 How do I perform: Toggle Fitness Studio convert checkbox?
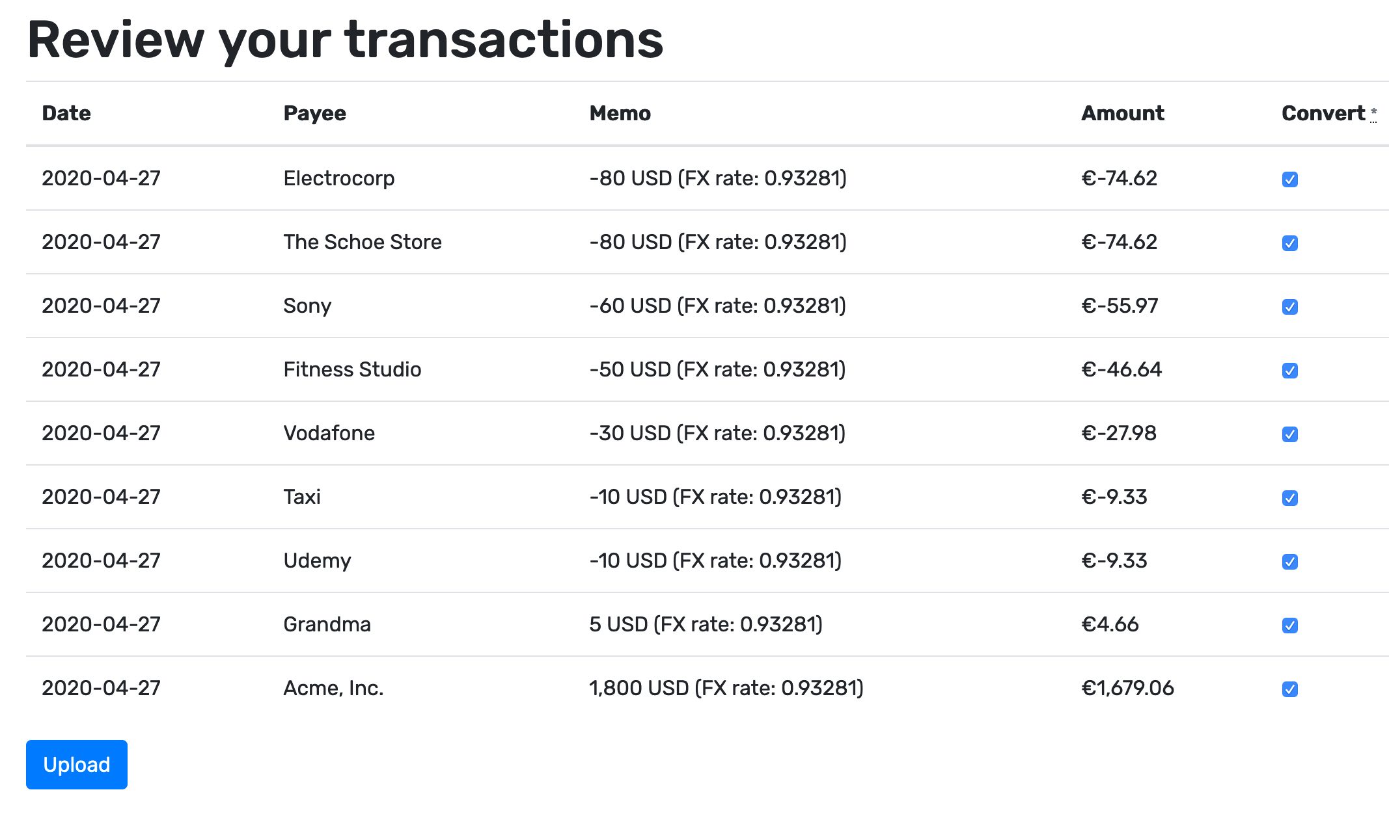[1289, 371]
